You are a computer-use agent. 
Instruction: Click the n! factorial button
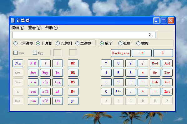pyautogui.click(x=58, y=92)
